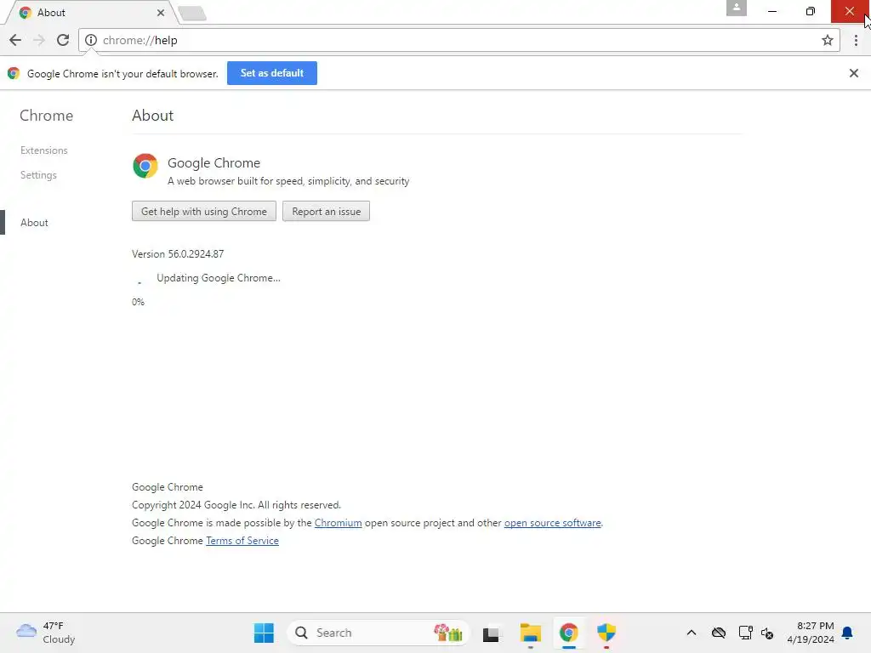Screen dimensions: 871x653
Task: Click Report an issue button
Action: [326, 212]
